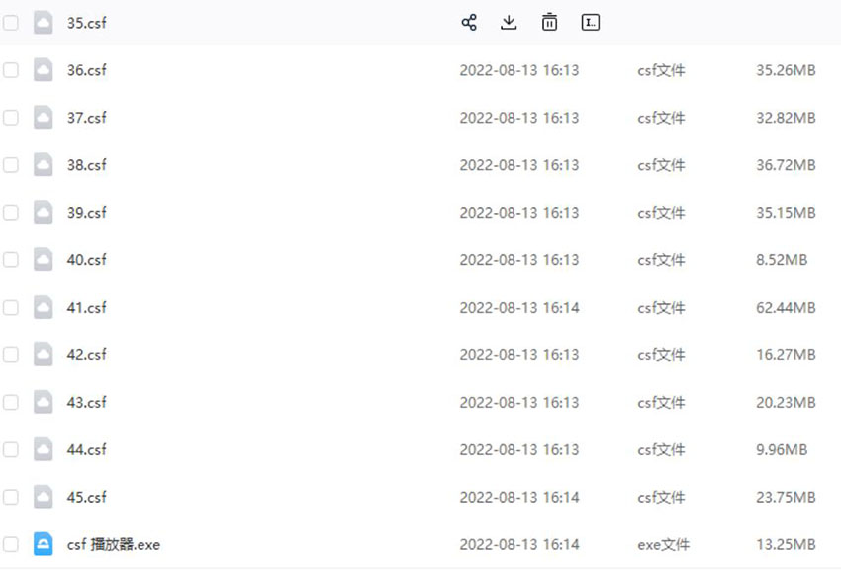Screen dimensions: 841x571
Task: Click file name 39.csf
Action: pyautogui.click(x=86, y=213)
